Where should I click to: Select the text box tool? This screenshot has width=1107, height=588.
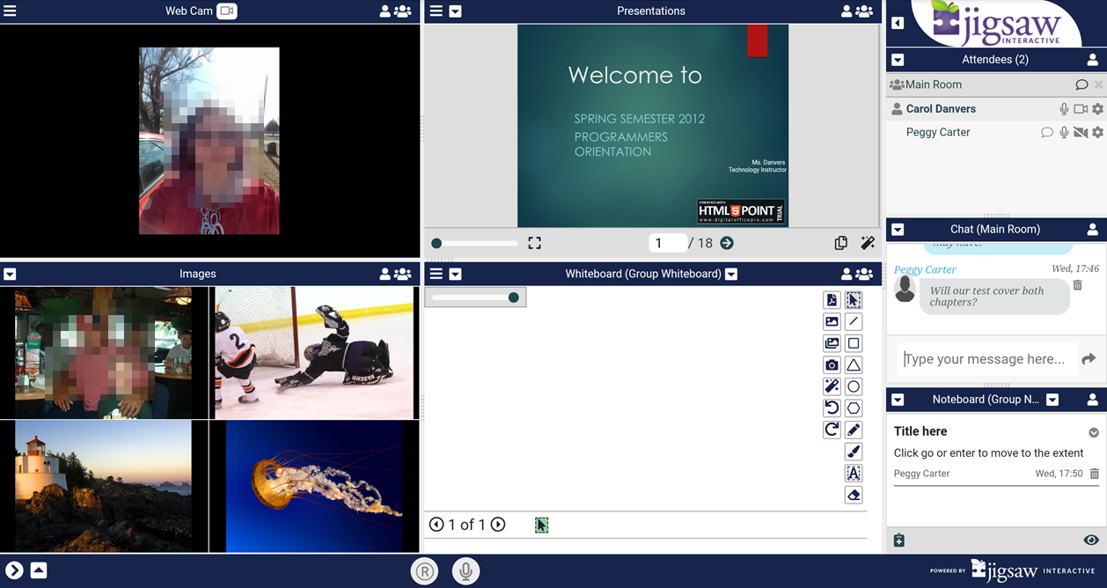click(853, 474)
